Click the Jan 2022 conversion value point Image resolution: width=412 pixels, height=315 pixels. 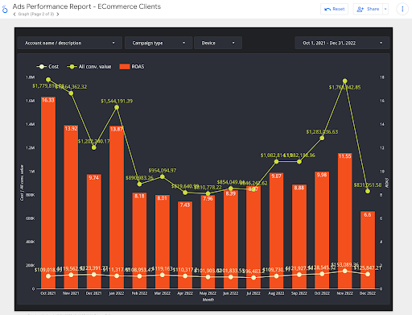pyautogui.click(x=117, y=107)
